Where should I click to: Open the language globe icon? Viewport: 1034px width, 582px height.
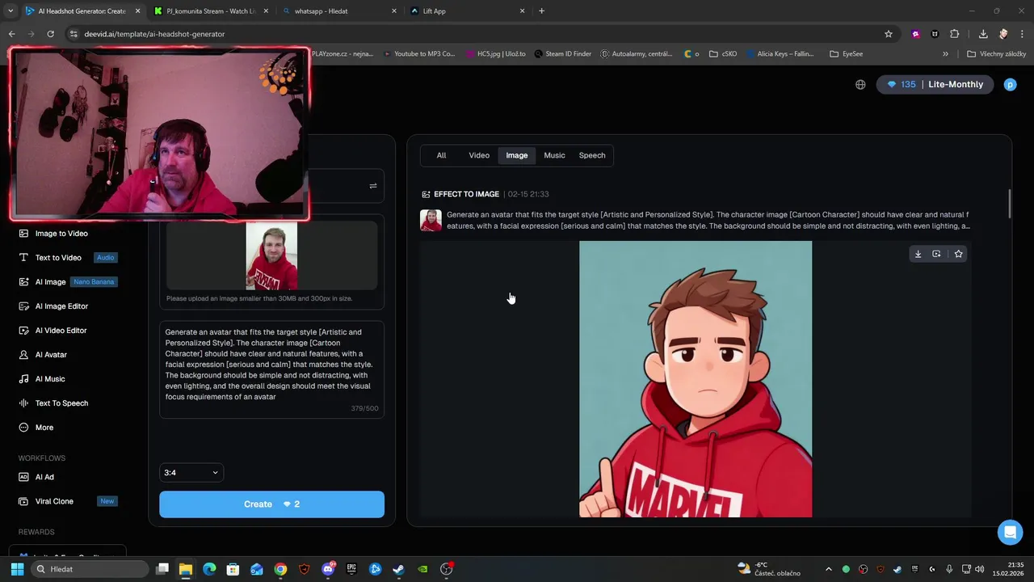pyautogui.click(x=860, y=85)
